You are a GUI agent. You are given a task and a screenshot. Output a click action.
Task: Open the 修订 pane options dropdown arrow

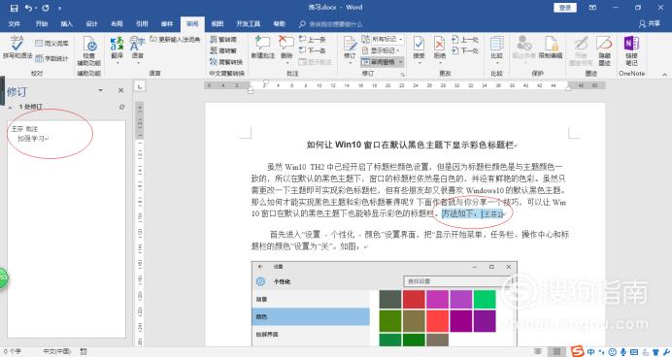pos(100,90)
